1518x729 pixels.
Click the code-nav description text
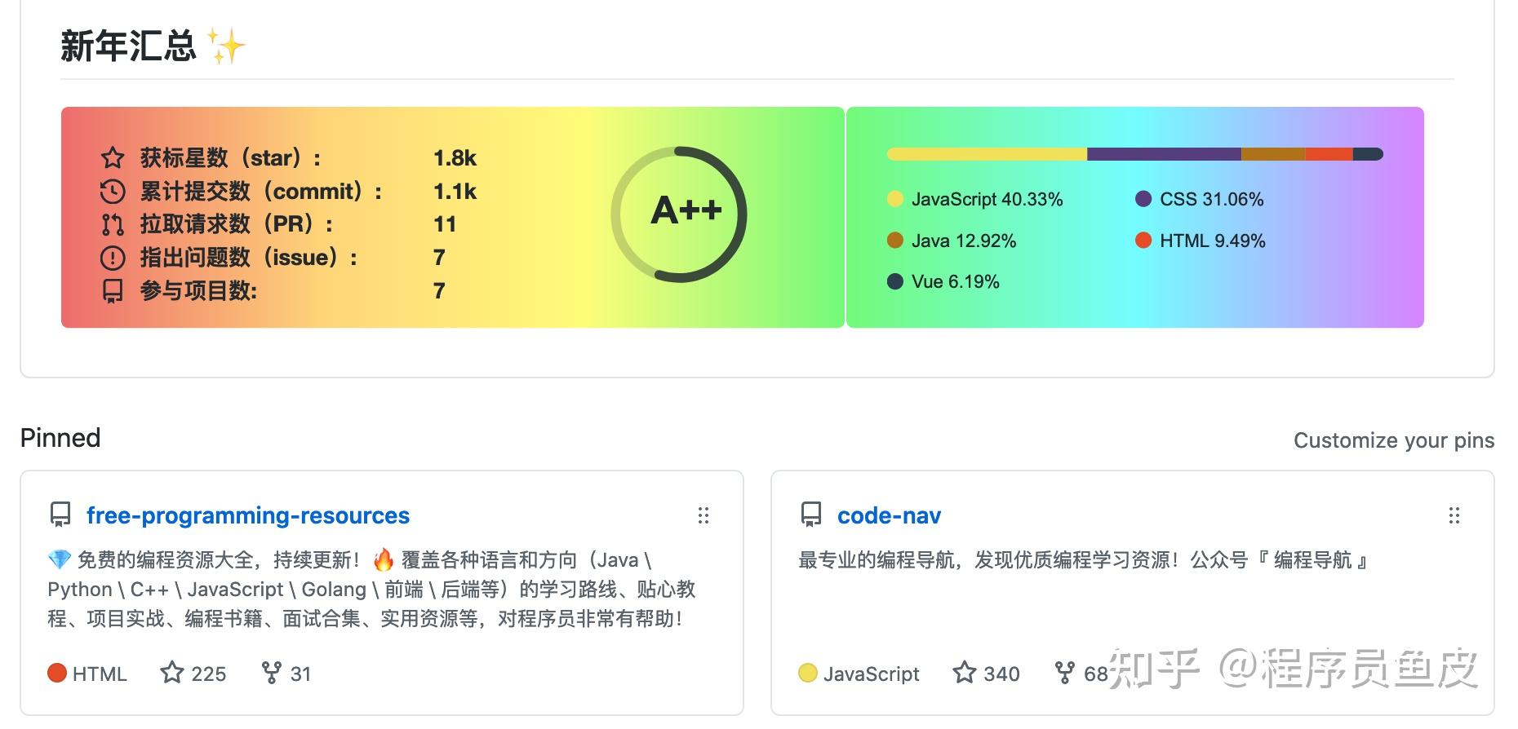[x=1083, y=560]
